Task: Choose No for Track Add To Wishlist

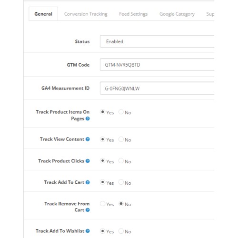Action: coord(121,231)
